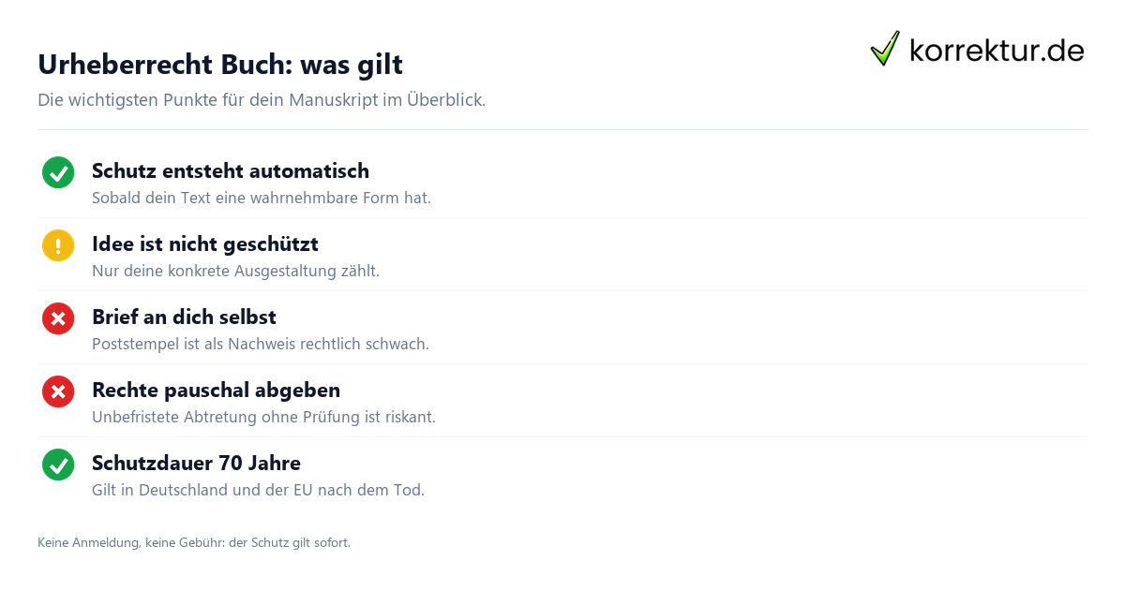Click the red X icon beside Rechte pauschal abgeben
The height and width of the screenshot is (590, 1125).
pos(58,391)
